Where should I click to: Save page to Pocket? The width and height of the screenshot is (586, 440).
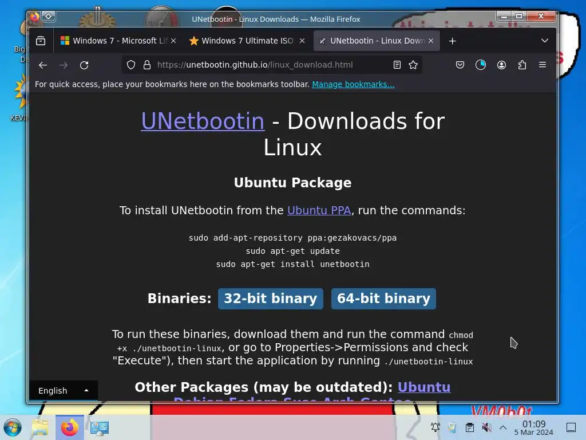click(x=460, y=65)
